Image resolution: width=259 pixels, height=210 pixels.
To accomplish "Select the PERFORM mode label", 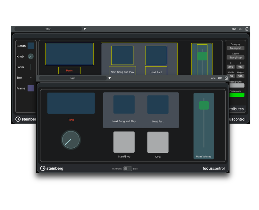I will [x=117, y=169].
